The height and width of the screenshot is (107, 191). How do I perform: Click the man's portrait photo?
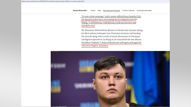point(110,79)
